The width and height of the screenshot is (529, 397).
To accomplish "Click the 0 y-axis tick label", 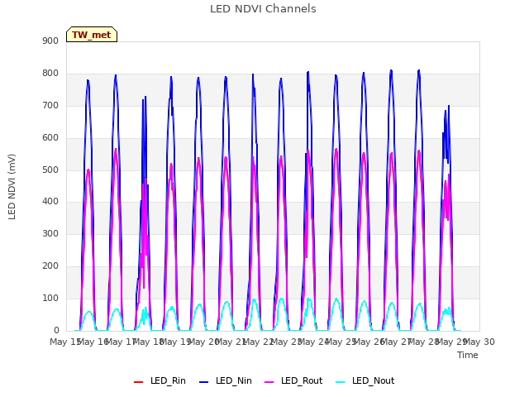I will tap(56, 331).
